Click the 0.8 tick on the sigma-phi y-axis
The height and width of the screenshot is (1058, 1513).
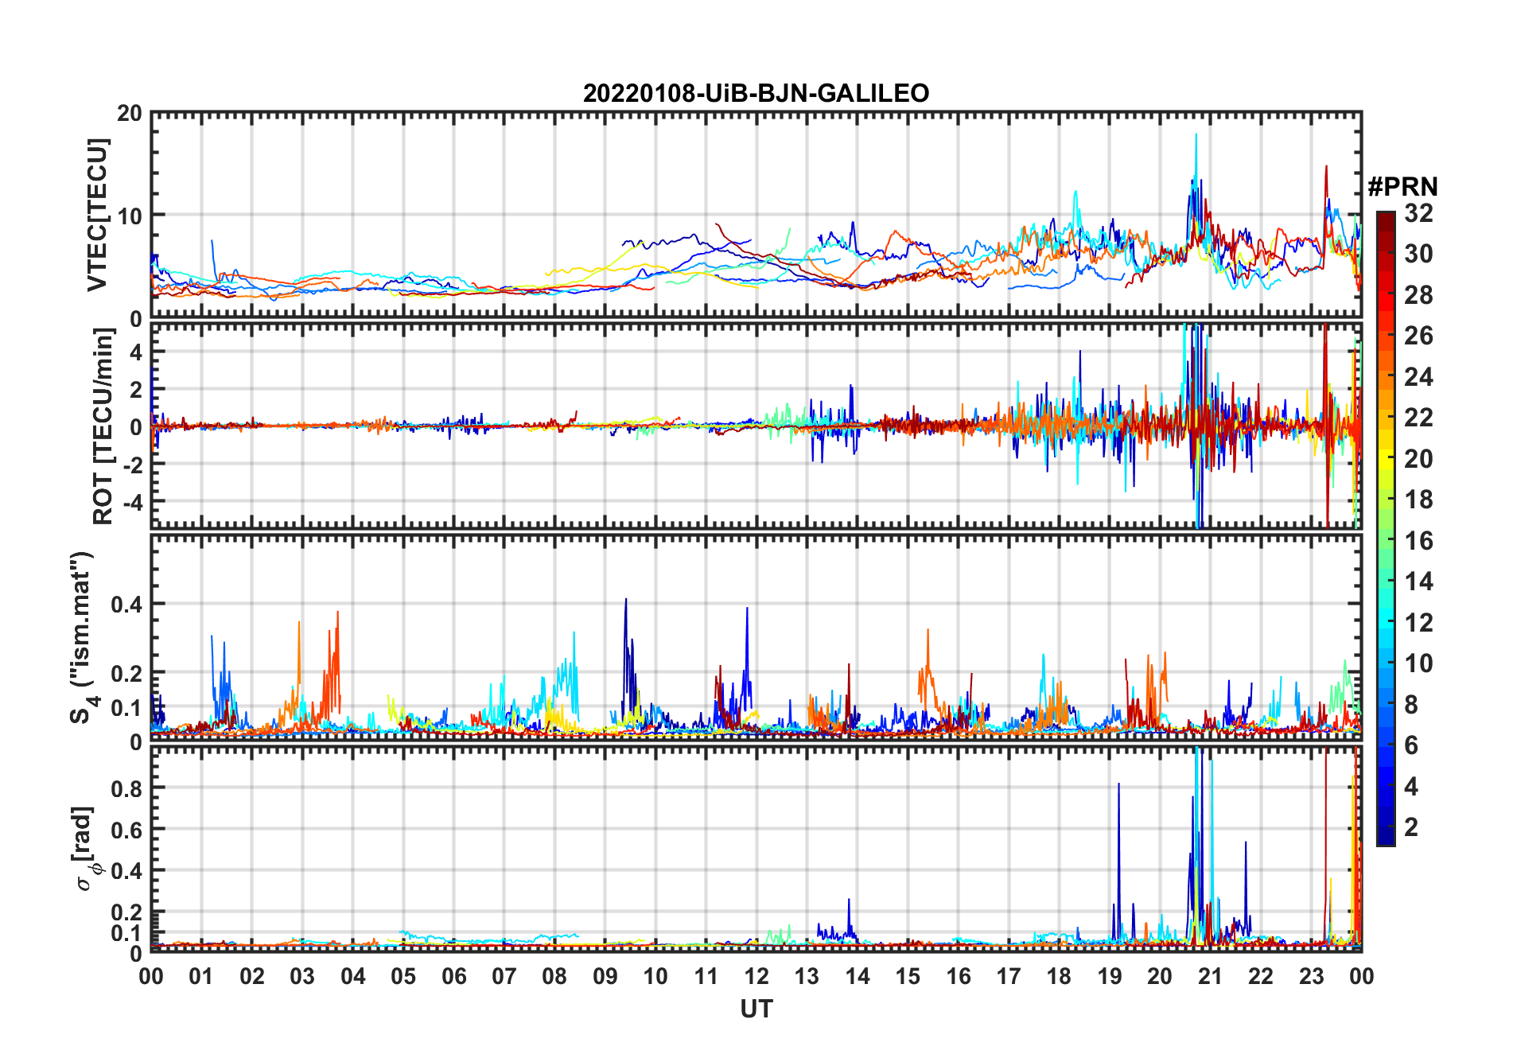[126, 788]
